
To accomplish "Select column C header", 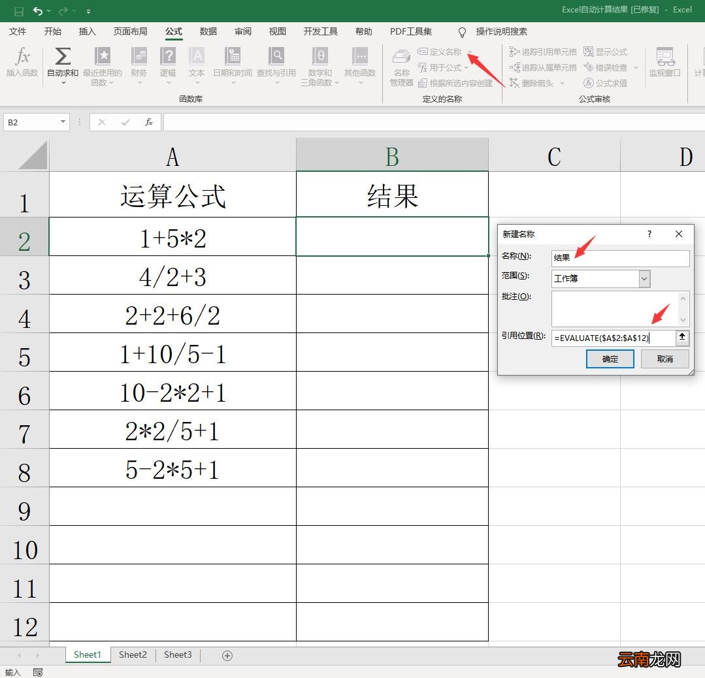I will click(x=554, y=155).
